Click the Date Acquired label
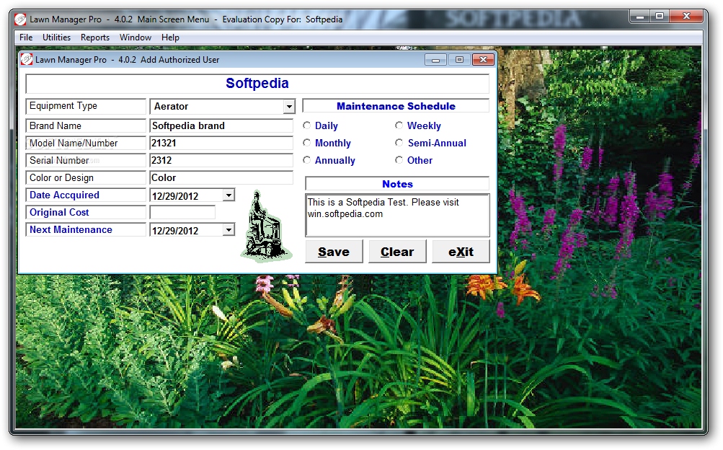The width and height of the screenshot is (723, 450). click(64, 195)
